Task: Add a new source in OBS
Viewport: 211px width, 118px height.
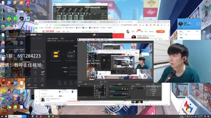Action: (95, 97)
